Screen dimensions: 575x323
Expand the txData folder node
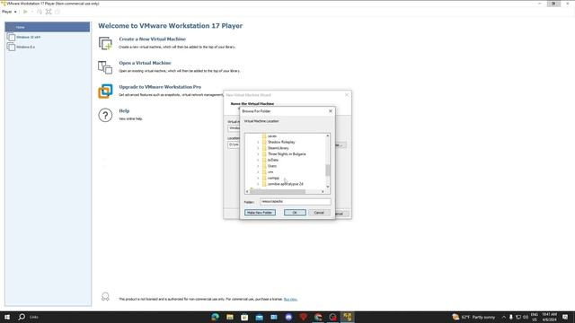pos(258,160)
